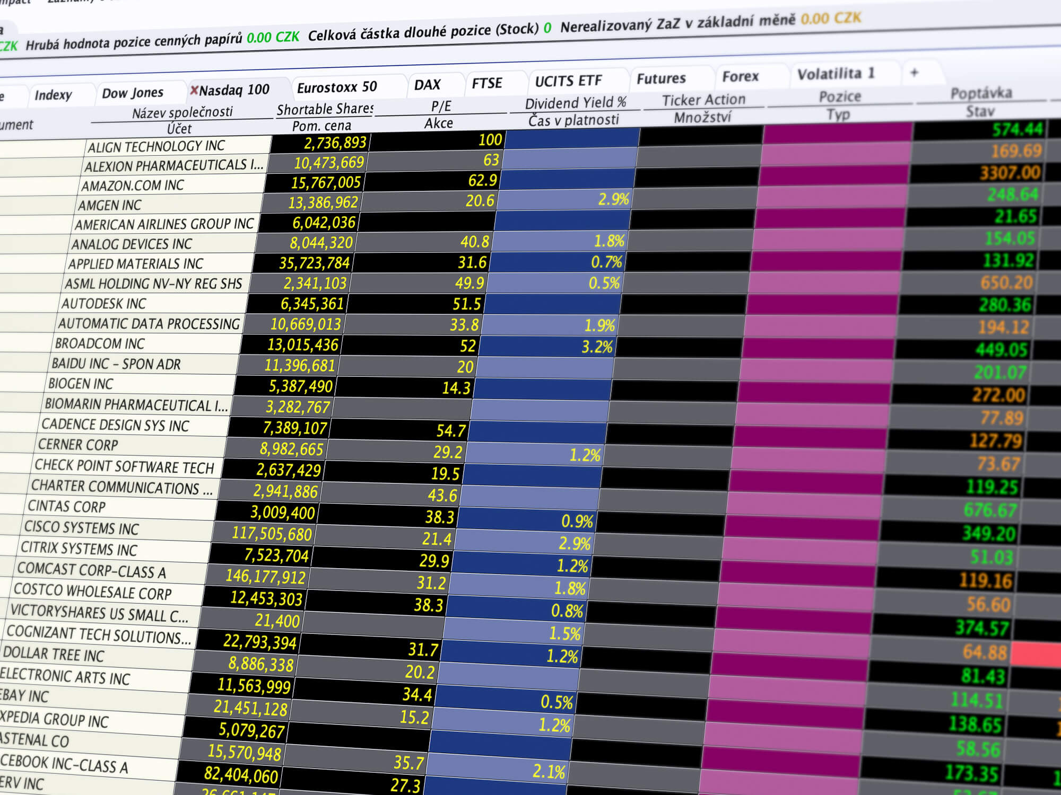Open the DAX tab
This screenshot has width=1061, height=795.
(428, 85)
